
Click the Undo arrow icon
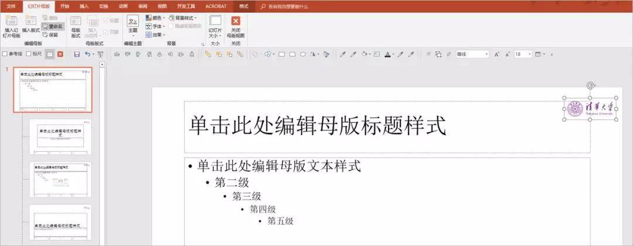click(x=87, y=54)
